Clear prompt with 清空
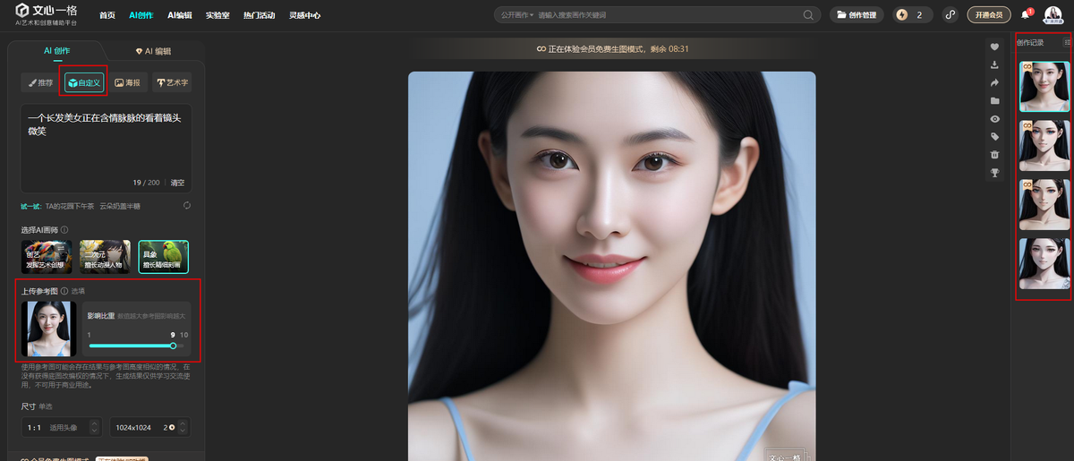1074x461 pixels. click(177, 183)
